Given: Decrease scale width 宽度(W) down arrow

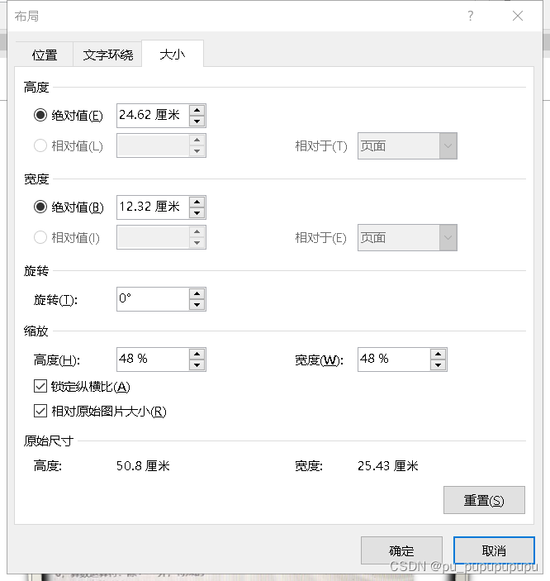Looking at the screenshot, I should point(439,365).
